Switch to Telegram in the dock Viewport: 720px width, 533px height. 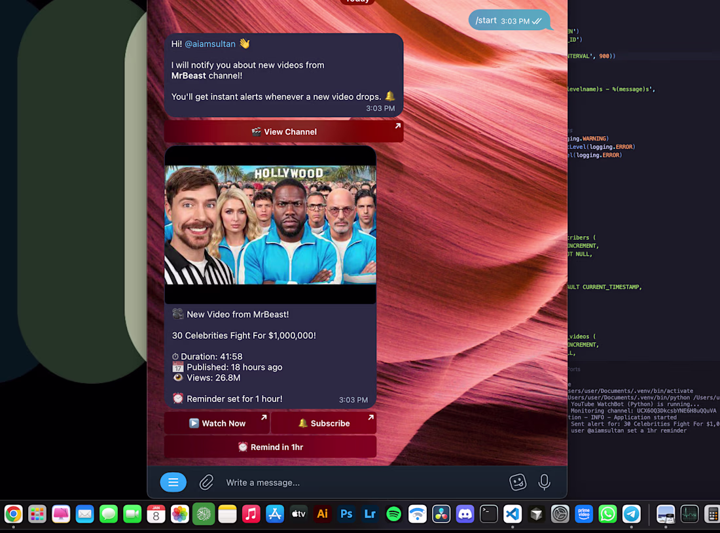[632, 514]
